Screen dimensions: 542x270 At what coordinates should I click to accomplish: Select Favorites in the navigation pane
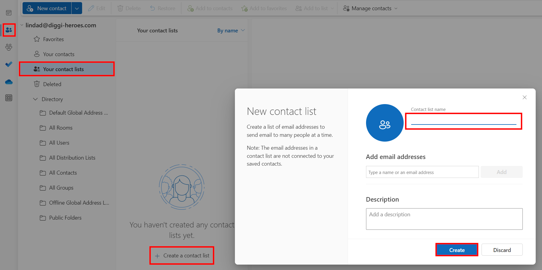[x=67, y=39]
